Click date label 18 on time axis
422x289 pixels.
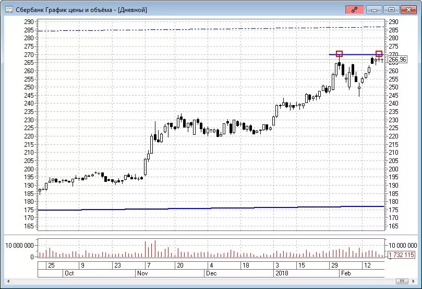(x=246, y=265)
